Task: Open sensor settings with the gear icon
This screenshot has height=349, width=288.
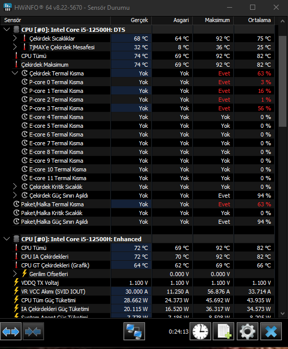Action: (248, 332)
